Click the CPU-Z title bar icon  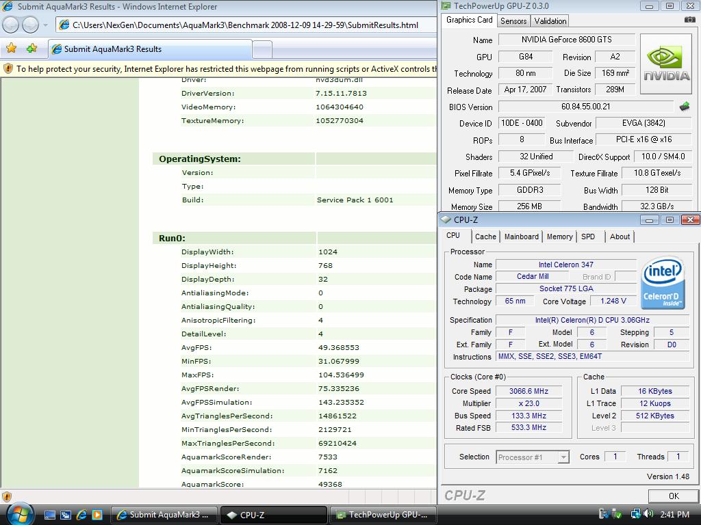tap(446, 219)
